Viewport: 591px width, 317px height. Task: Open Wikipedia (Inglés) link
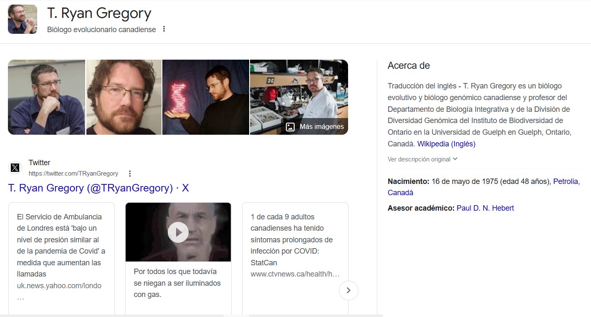[446, 144]
